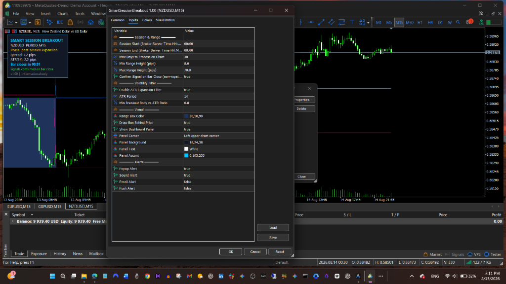Viewport: 506px width, 284px height.
Task: Select the trendline drawing tool
Action: (x=321, y=22)
